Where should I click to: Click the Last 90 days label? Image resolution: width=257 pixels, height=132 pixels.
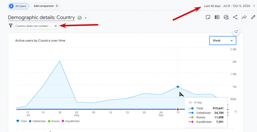click(x=212, y=6)
